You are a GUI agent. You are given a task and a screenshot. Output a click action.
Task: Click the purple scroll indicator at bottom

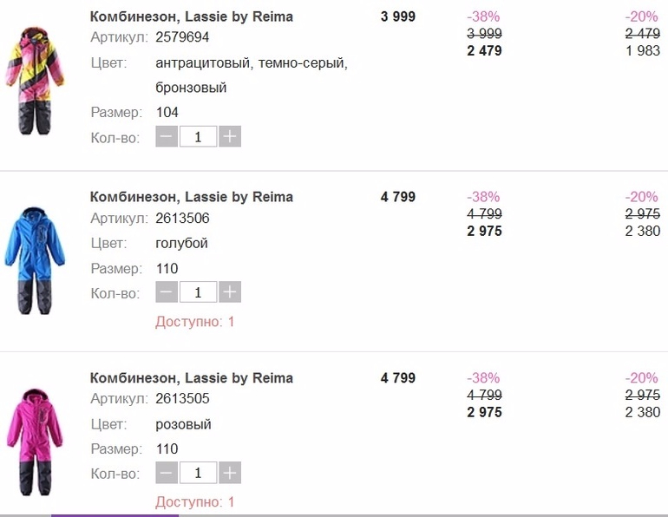pyautogui.click(x=115, y=514)
